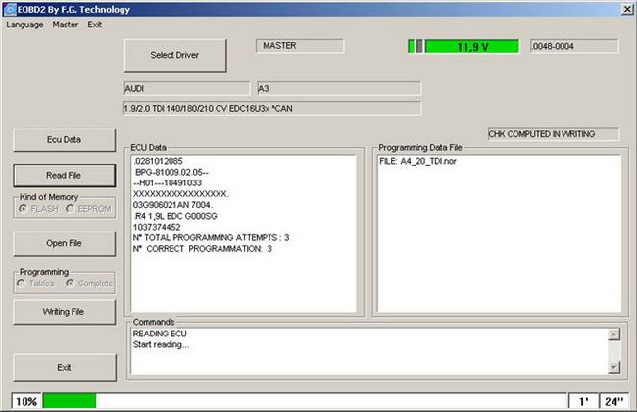Viewport: 637px width, 412px height.
Task: Choose the Complete programming option
Action: coord(71,283)
